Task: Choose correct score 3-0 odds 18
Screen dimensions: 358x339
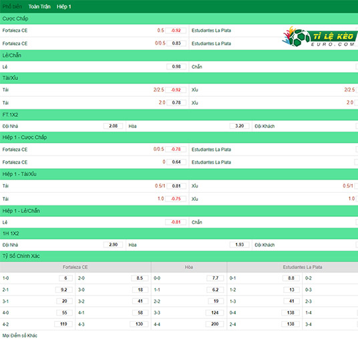Action: click(140, 290)
